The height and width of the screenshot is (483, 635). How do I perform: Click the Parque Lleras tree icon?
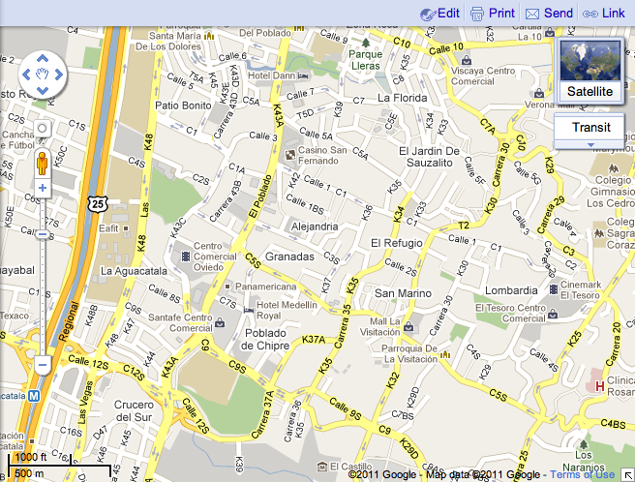click(366, 43)
